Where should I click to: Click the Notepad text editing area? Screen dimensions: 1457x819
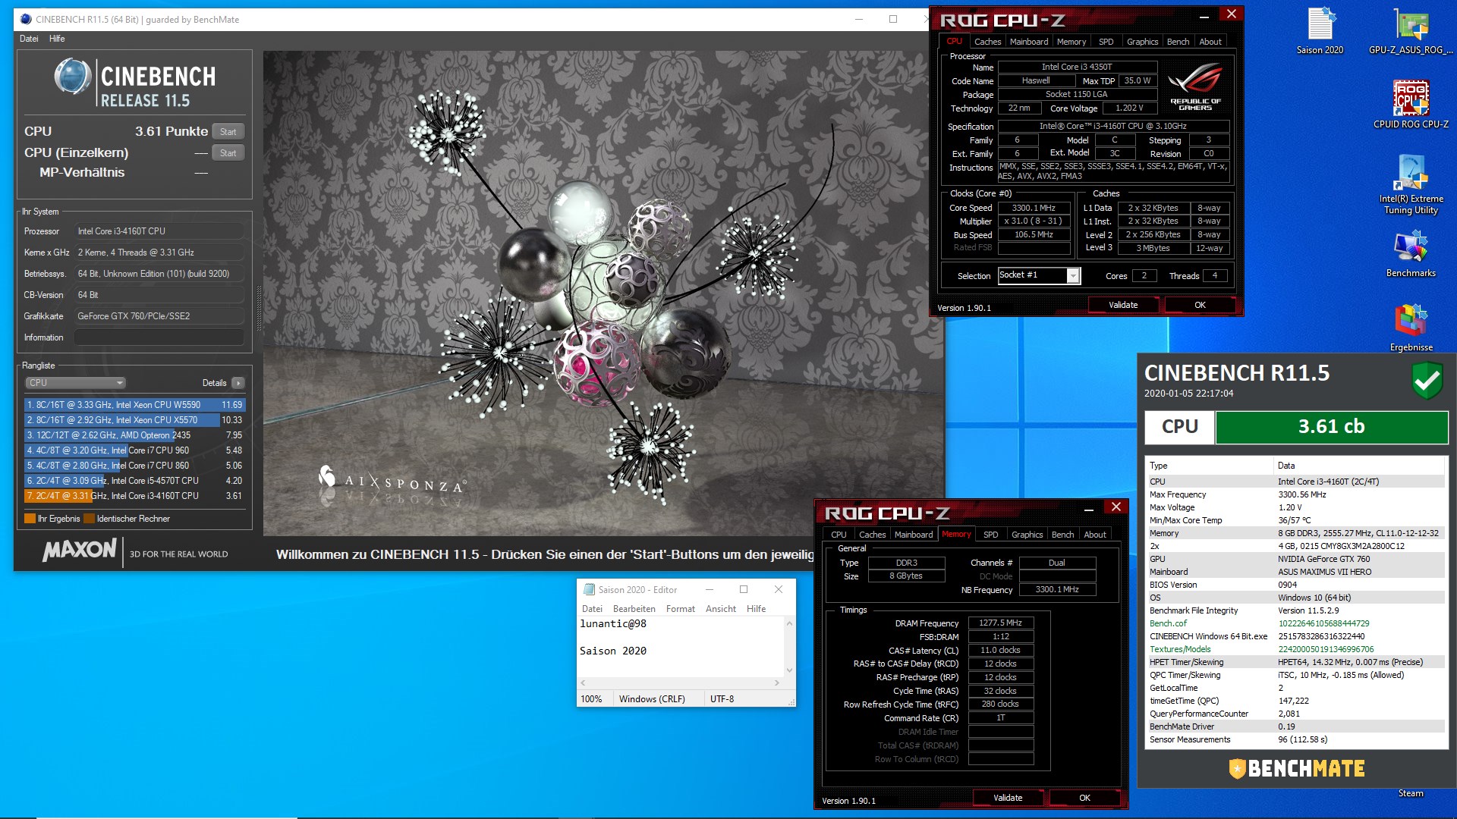click(681, 646)
